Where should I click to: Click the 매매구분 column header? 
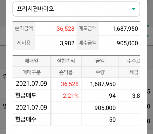[31, 72]
